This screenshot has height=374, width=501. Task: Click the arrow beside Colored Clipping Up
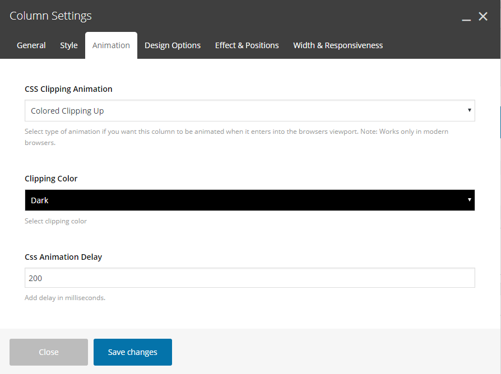[x=470, y=110]
